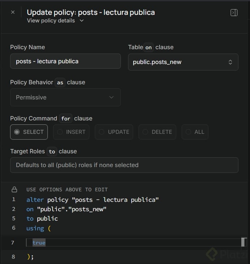Click the lock icon above the code editor

coord(14,190)
